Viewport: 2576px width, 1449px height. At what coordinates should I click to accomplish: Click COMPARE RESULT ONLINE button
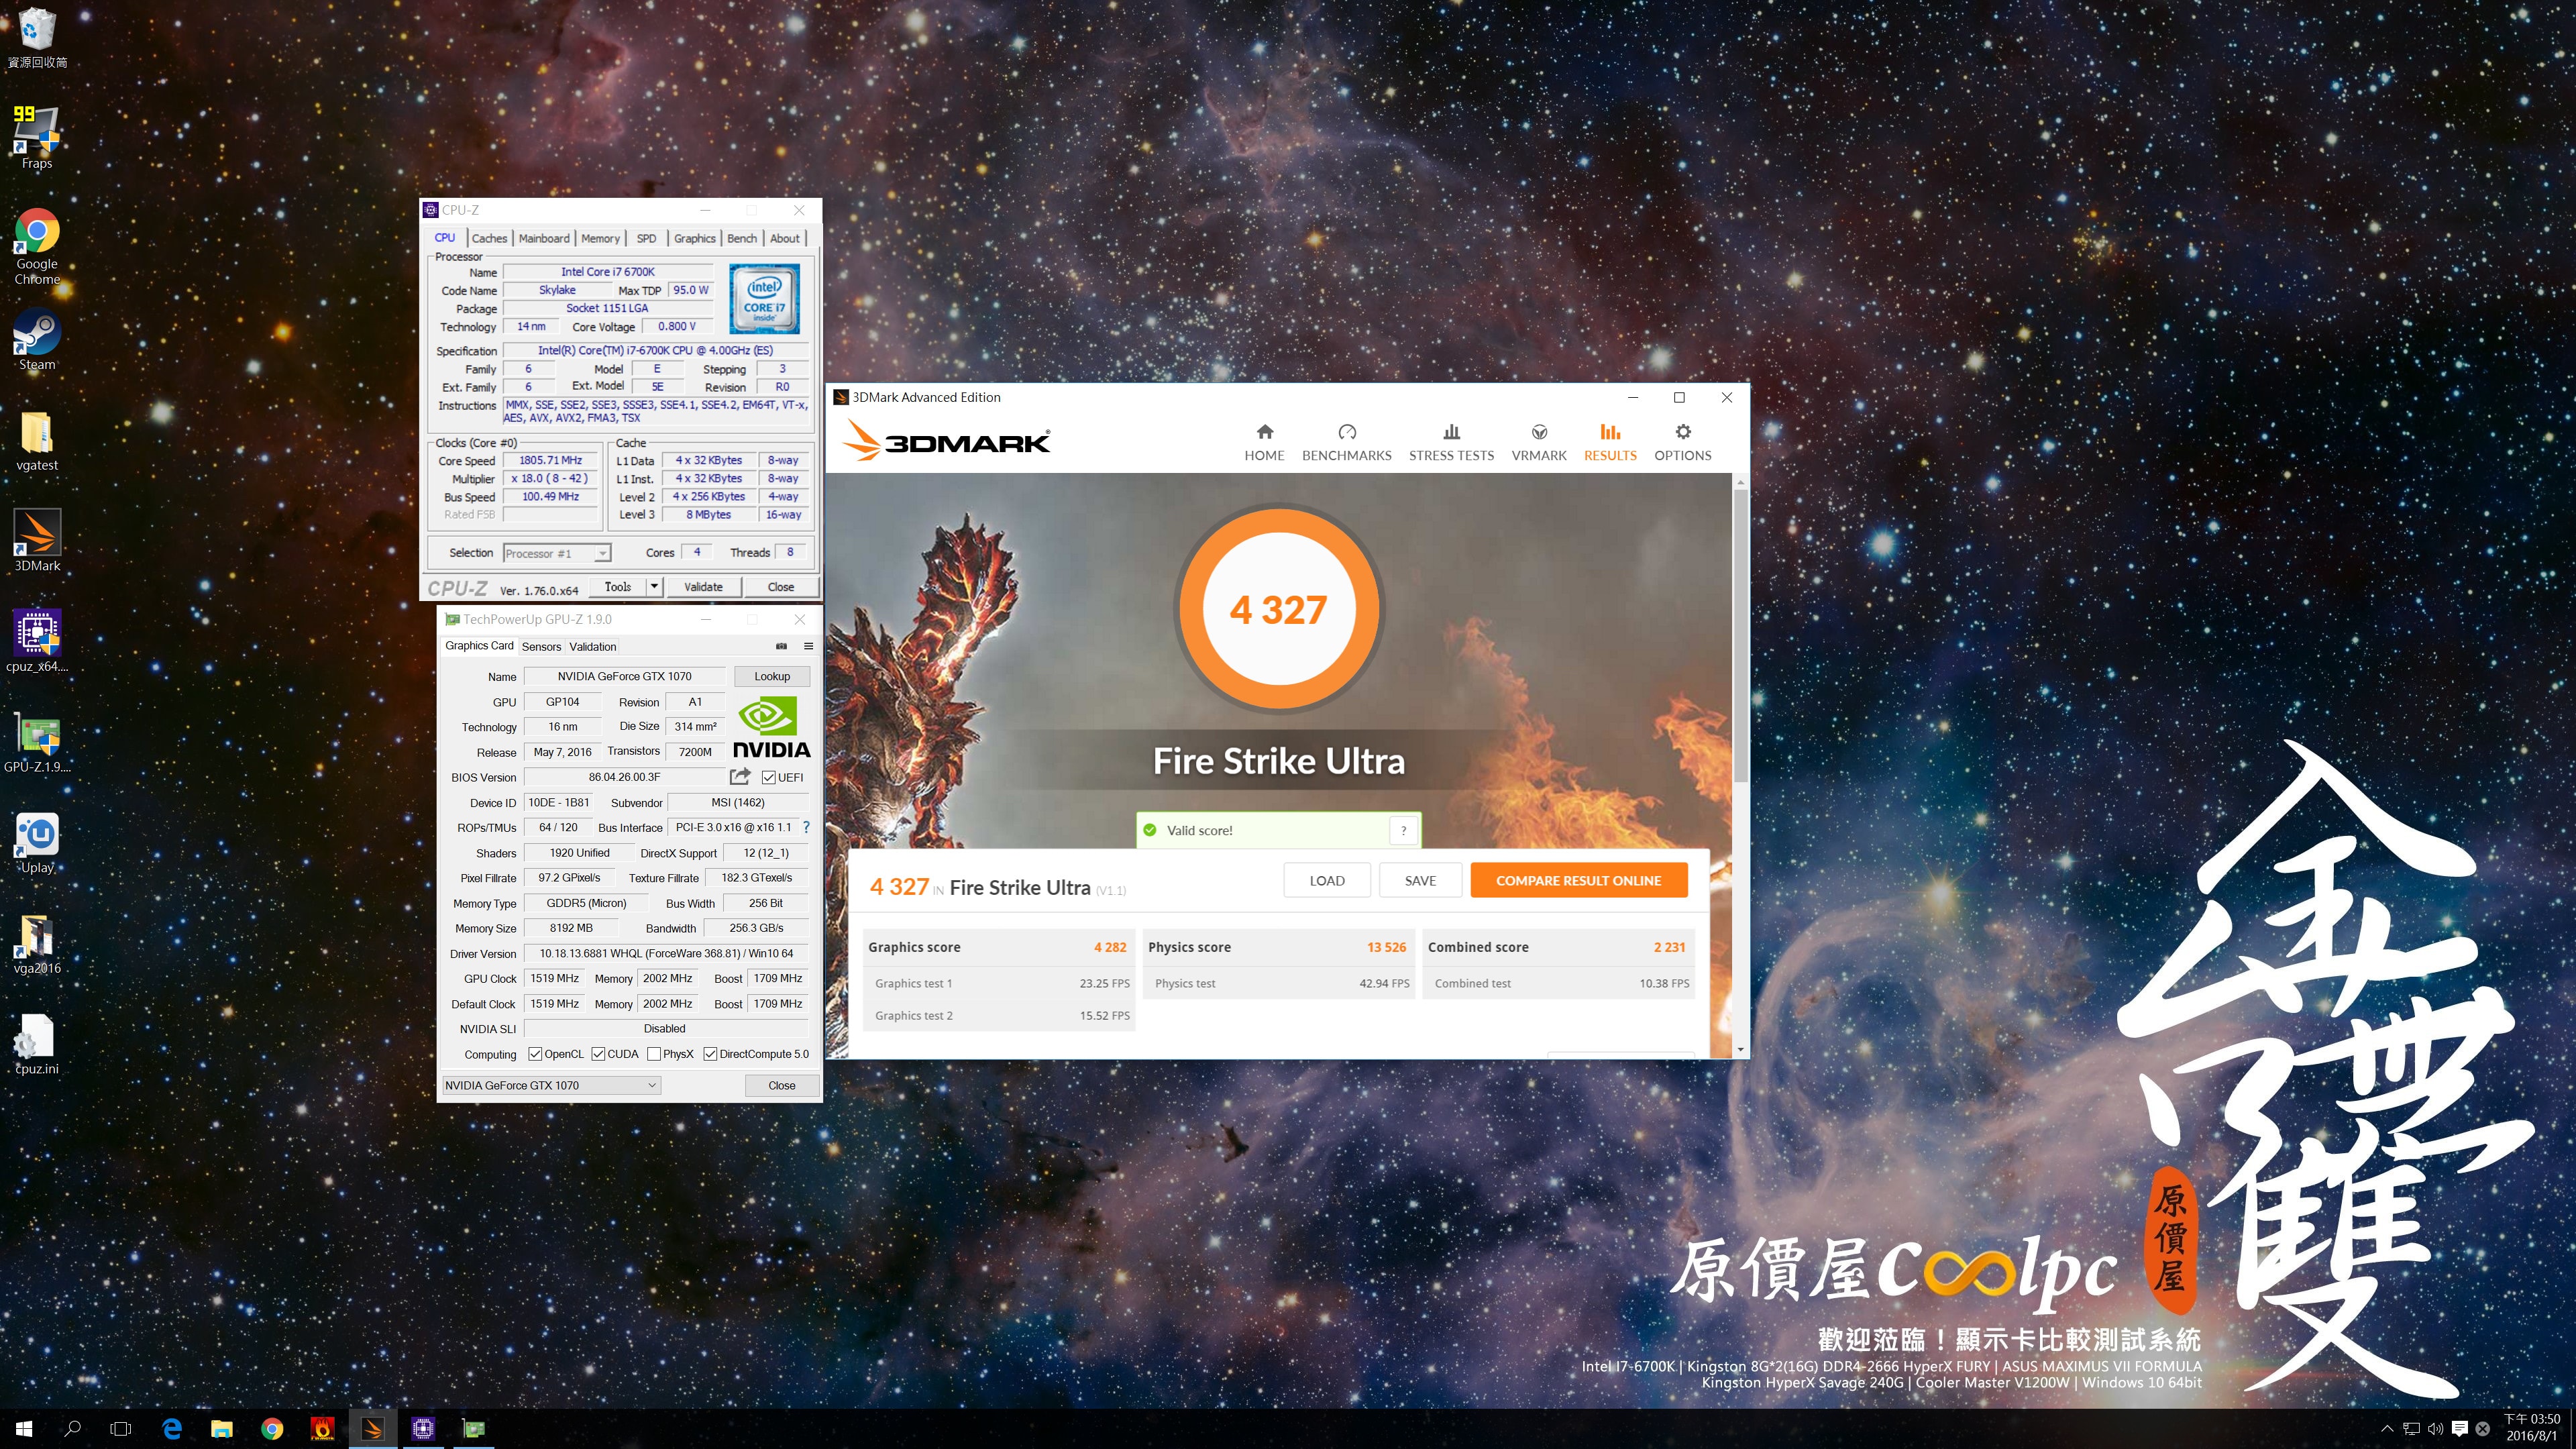[x=1578, y=880]
